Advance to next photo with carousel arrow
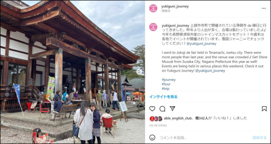The image size is (271, 144). [139, 72]
